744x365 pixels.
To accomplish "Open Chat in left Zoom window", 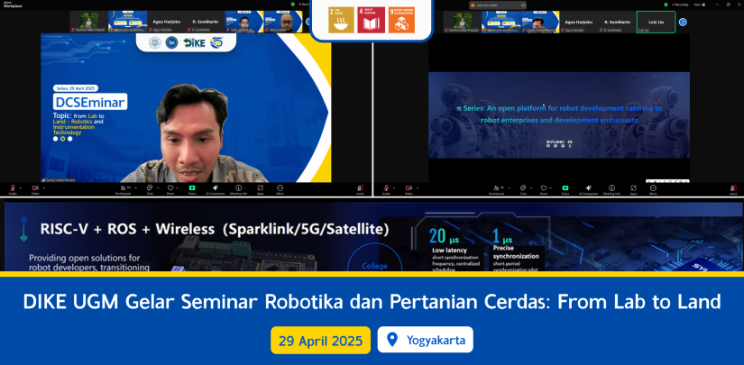I will click(150, 189).
